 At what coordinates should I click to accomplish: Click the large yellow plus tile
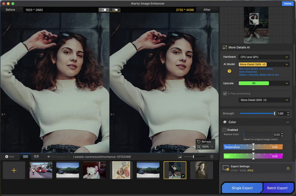pyautogui.click(x=14, y=170)
